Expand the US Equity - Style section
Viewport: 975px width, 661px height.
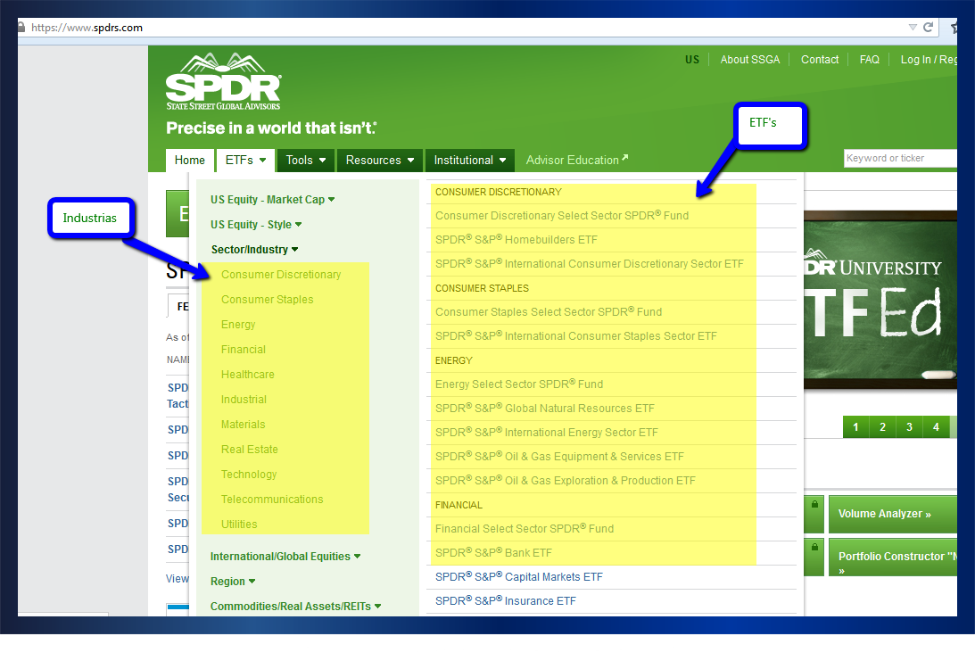(x=298, y=225)
